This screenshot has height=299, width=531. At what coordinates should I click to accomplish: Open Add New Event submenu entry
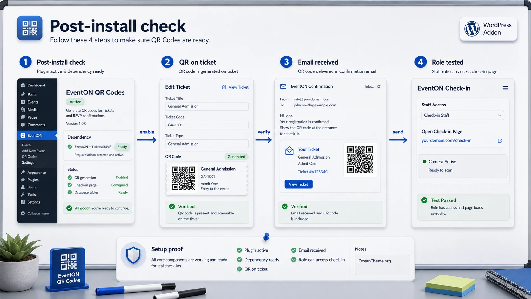(x=33, y=151)
